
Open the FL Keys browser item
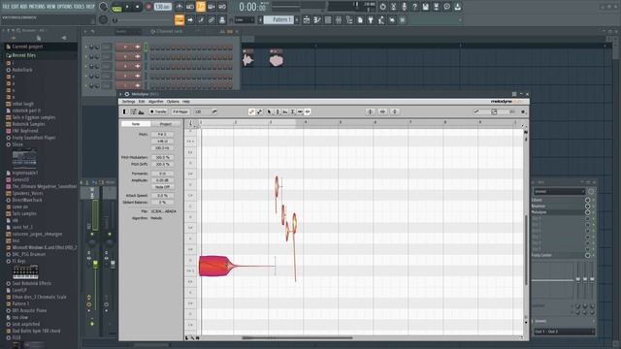point(18,261)
